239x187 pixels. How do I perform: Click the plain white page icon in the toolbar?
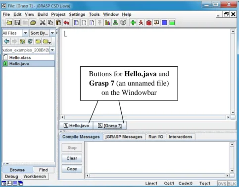click(84, 22)
